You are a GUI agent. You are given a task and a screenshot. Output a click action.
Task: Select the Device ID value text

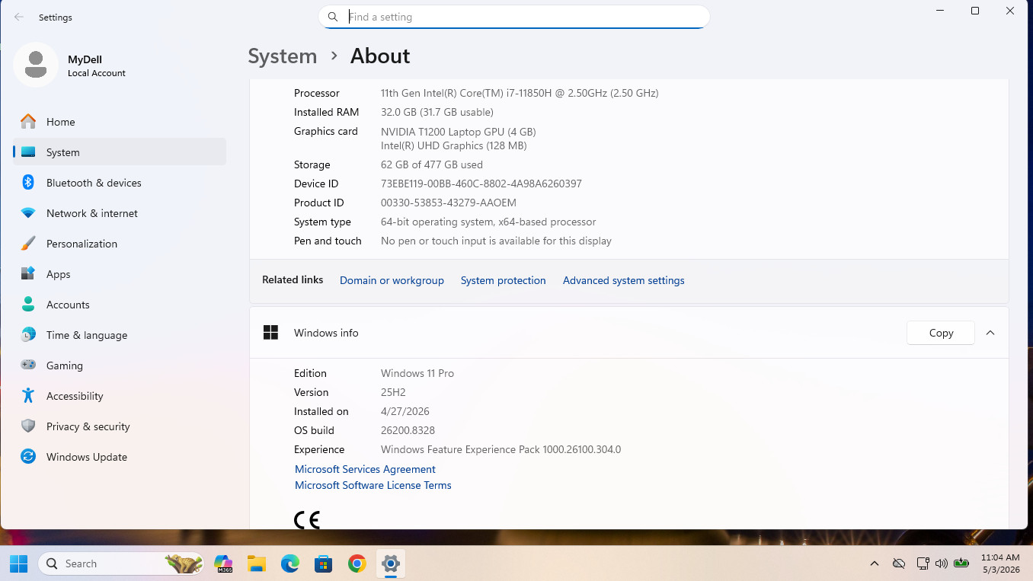[481, 184]
